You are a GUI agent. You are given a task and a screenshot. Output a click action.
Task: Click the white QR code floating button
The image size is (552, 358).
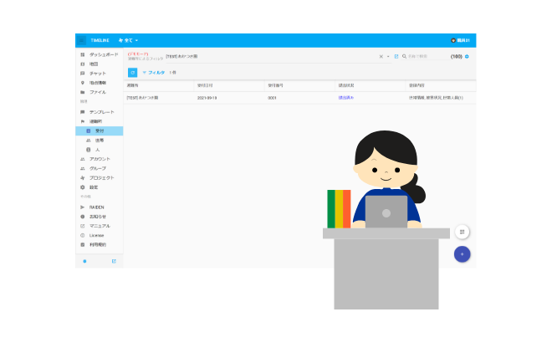[463, 232]
